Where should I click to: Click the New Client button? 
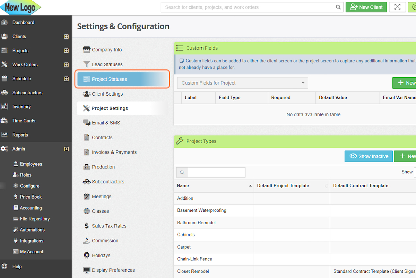coord(366,7)
